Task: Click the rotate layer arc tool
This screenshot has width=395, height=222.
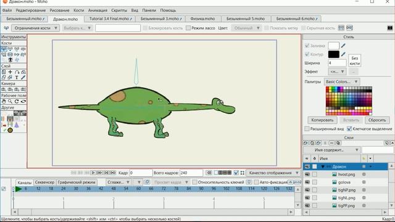Action: click(17, 72)
